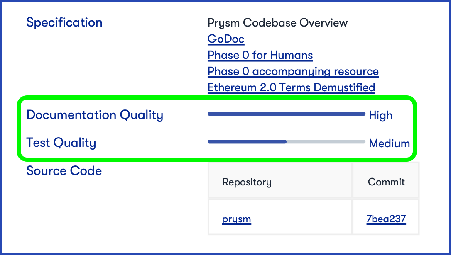The width and height of the screenshot is (451, 255).
Task: Click the Documentation Quality label
Action: coord(95,115)
